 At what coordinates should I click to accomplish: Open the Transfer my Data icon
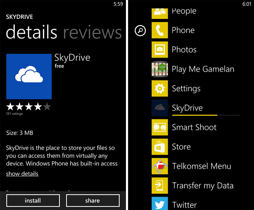point(160,186)
